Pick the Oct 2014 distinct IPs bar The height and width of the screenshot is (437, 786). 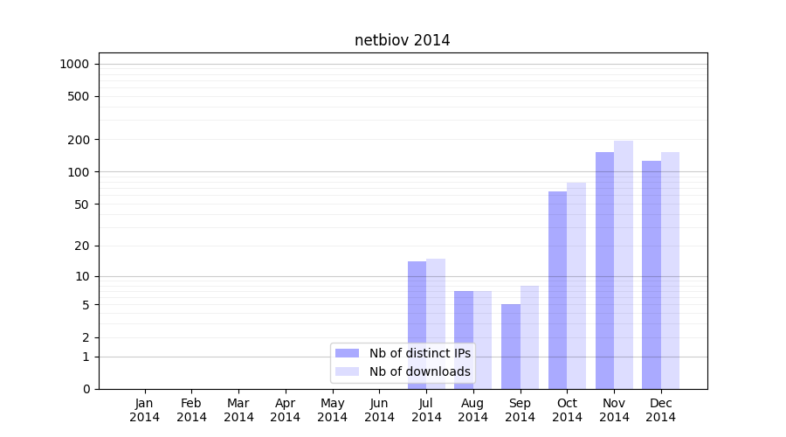557,289
